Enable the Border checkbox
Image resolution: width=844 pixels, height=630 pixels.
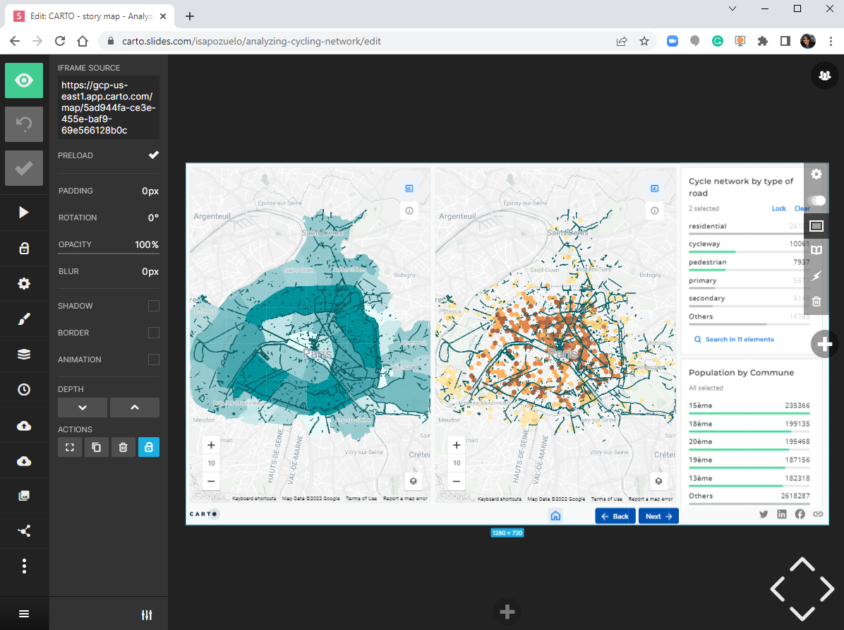(153, 333)
